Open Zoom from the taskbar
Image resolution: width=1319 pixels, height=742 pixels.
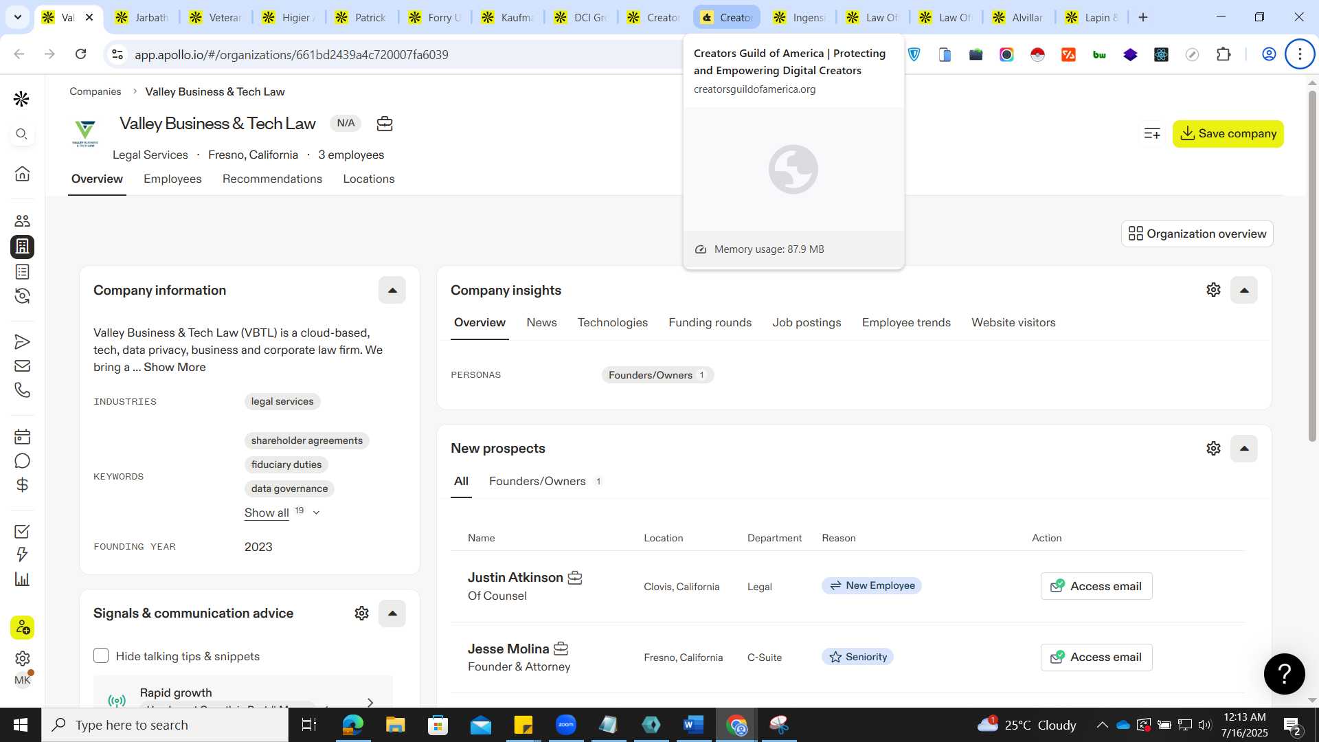565,725
